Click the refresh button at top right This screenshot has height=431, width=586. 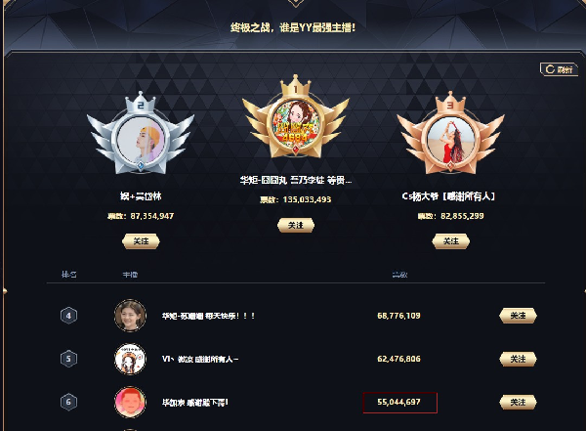pos(559,69)
